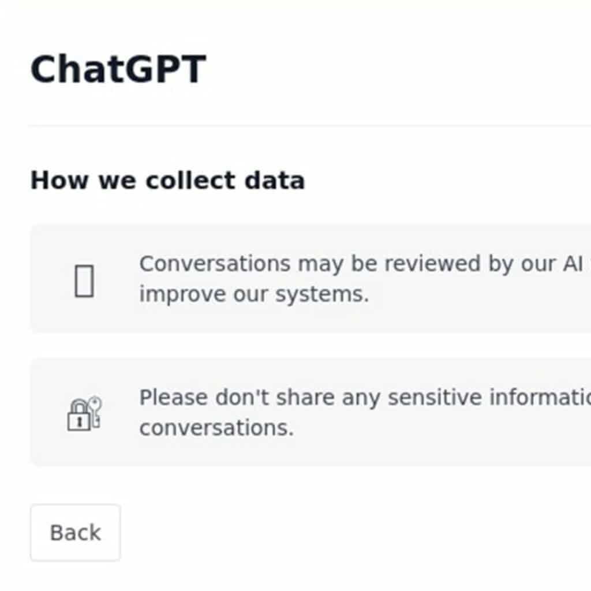Click the empty rectangle placeholder icon
The image size is (591, 591).
click(84, 281)
